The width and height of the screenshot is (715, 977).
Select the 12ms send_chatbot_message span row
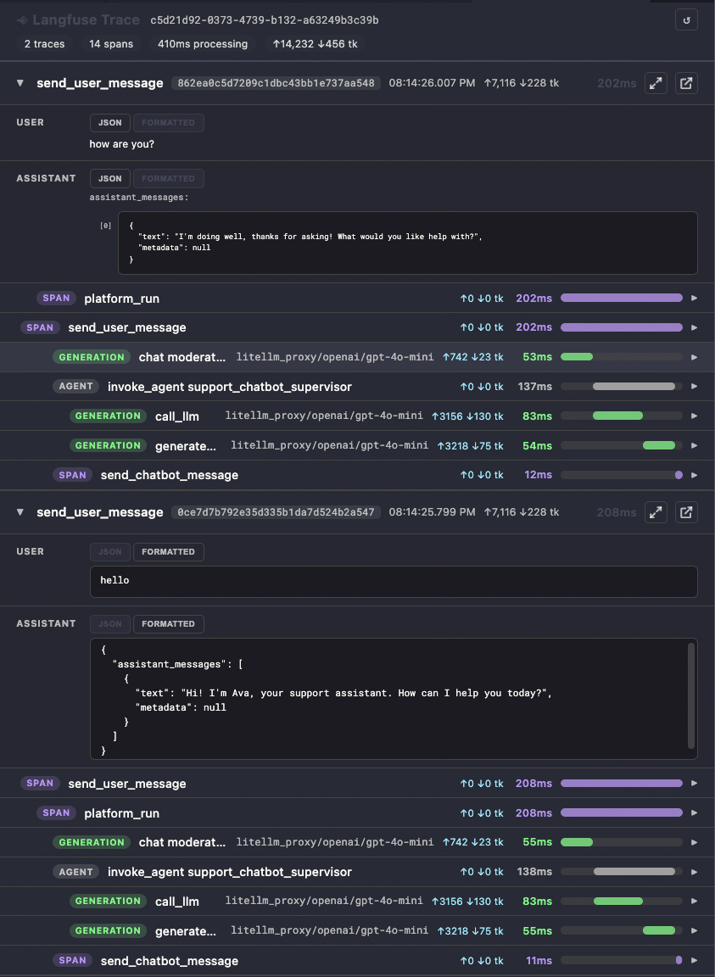coord(357,475)
